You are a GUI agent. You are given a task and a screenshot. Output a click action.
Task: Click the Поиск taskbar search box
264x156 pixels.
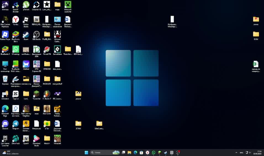point(105,152)
